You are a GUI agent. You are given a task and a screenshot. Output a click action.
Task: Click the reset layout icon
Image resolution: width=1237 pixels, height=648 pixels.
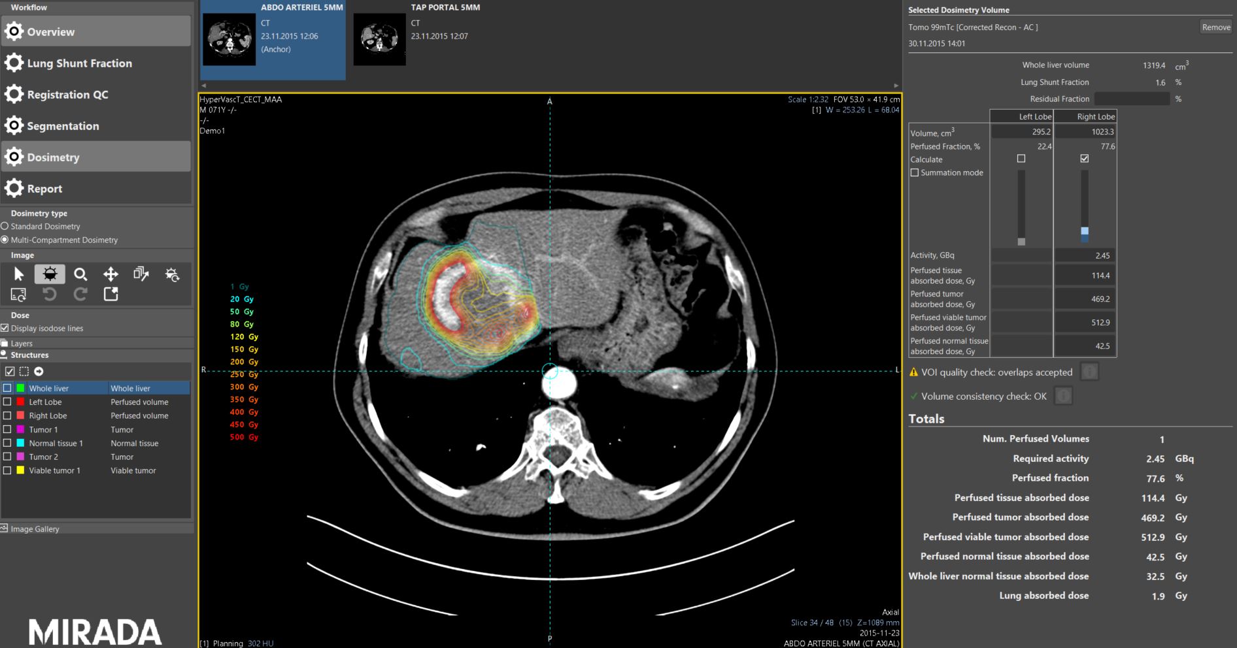(x=19, y=295)
